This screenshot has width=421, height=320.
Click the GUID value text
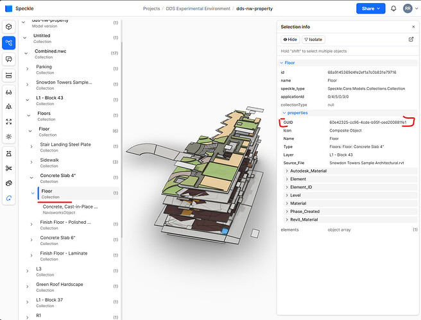[368, 122]
